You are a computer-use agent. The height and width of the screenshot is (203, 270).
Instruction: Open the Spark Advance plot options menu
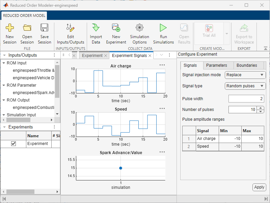point(162,152)
